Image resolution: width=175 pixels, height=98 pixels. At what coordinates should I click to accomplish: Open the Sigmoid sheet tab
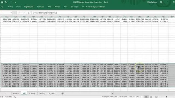pos(52,93)
